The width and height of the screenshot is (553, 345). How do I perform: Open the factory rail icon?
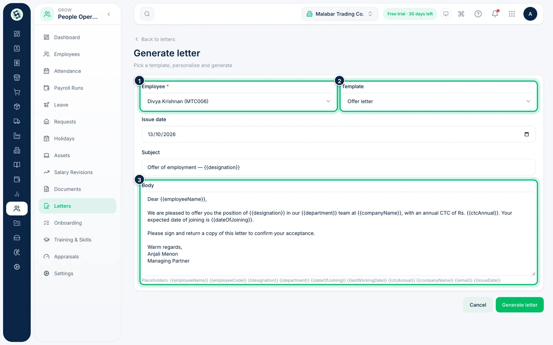coord(17,136)
